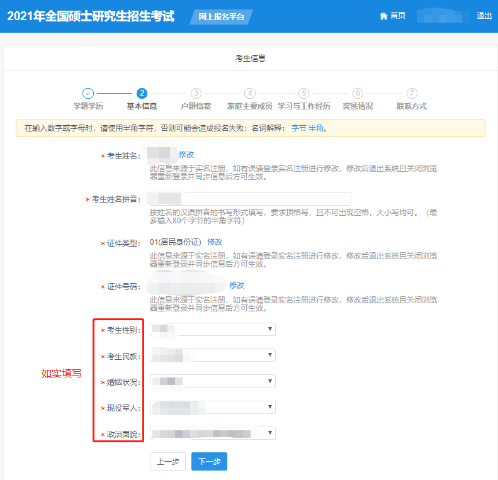Expand the 现役军人 dropdown
The image size is (498, 480).
tap(212, 408)
